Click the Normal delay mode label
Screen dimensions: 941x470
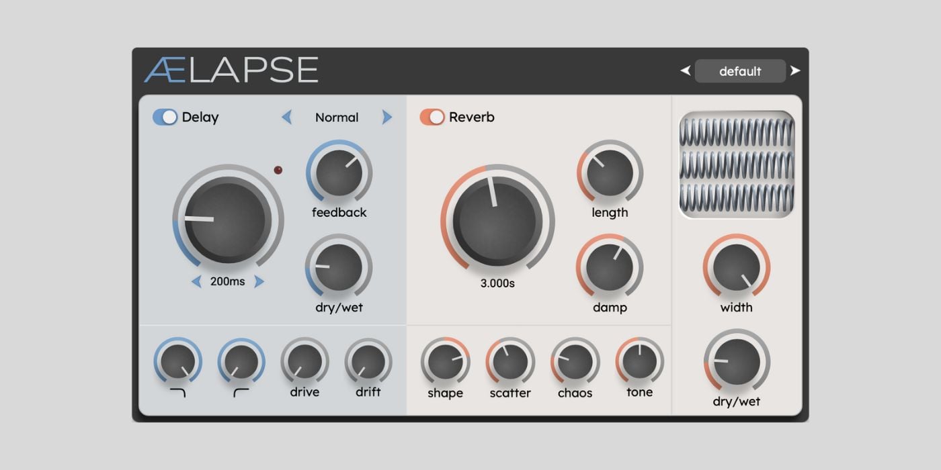(x=337, y=117)
